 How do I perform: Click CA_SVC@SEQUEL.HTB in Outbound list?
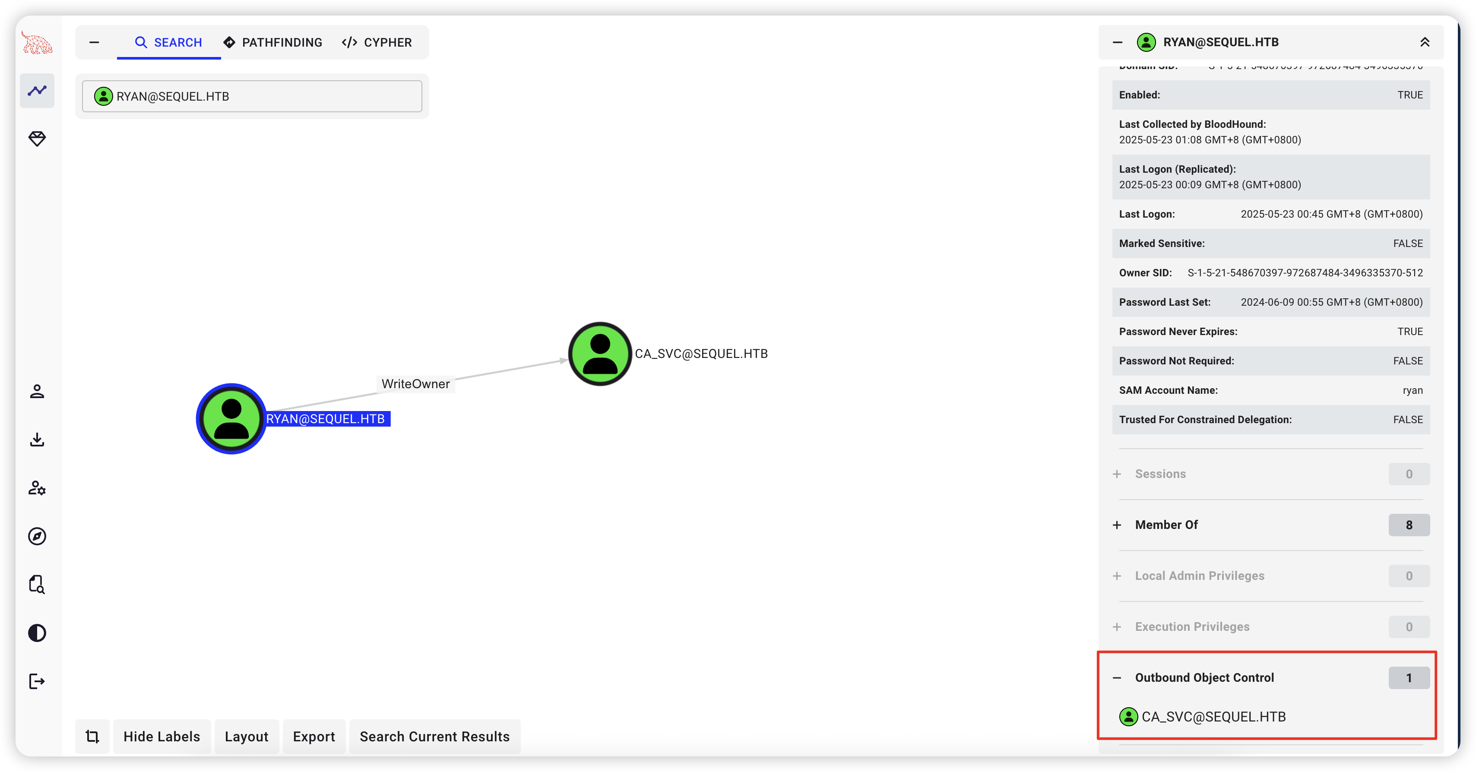(x=1213, y=716)
